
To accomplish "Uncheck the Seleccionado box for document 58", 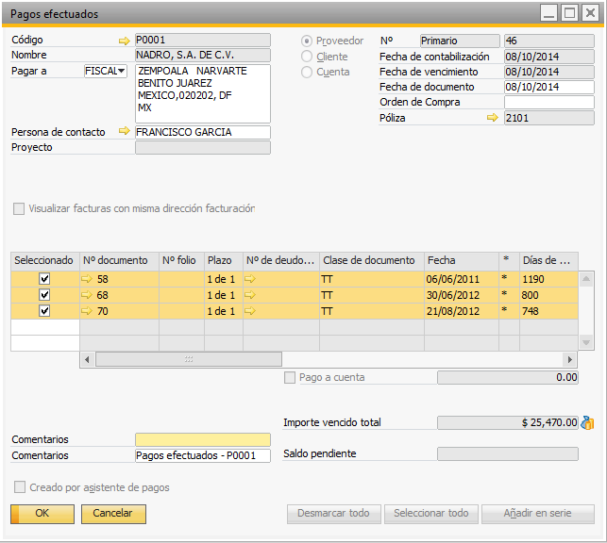I will pyautogui.click(x=44, y=279).
